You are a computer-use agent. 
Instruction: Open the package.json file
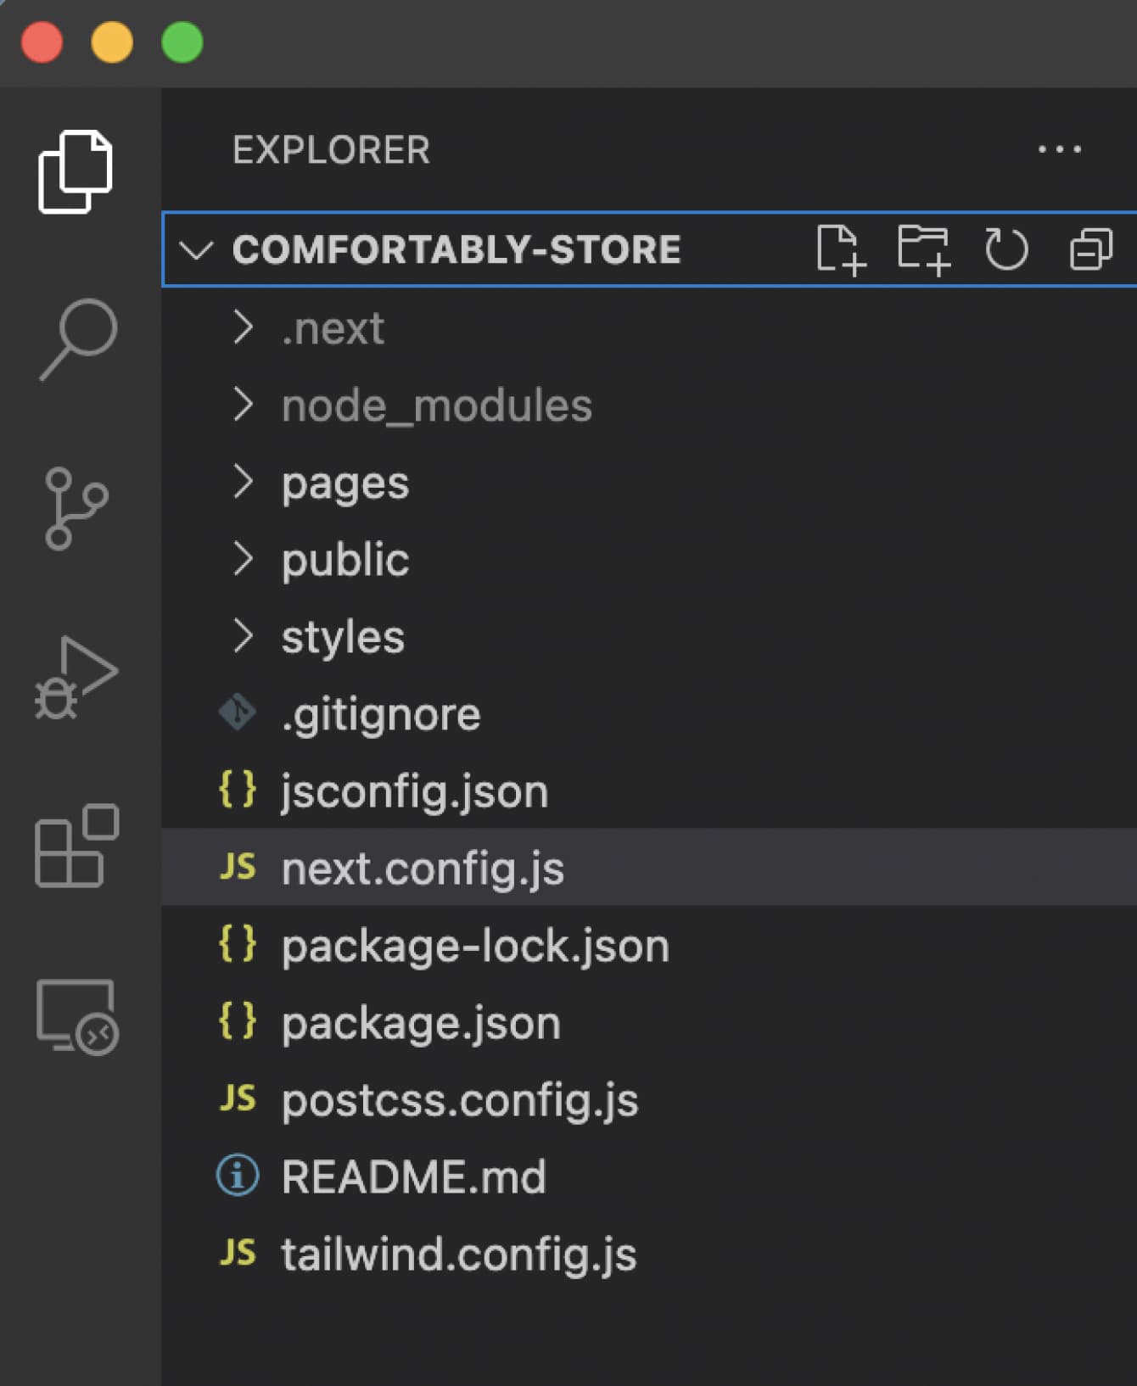tap(421, 1023)
